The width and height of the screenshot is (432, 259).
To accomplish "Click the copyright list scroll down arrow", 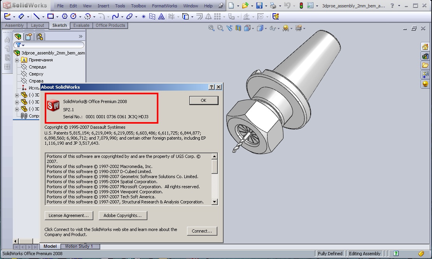I will pyautogui.click(x=214, y=201).
